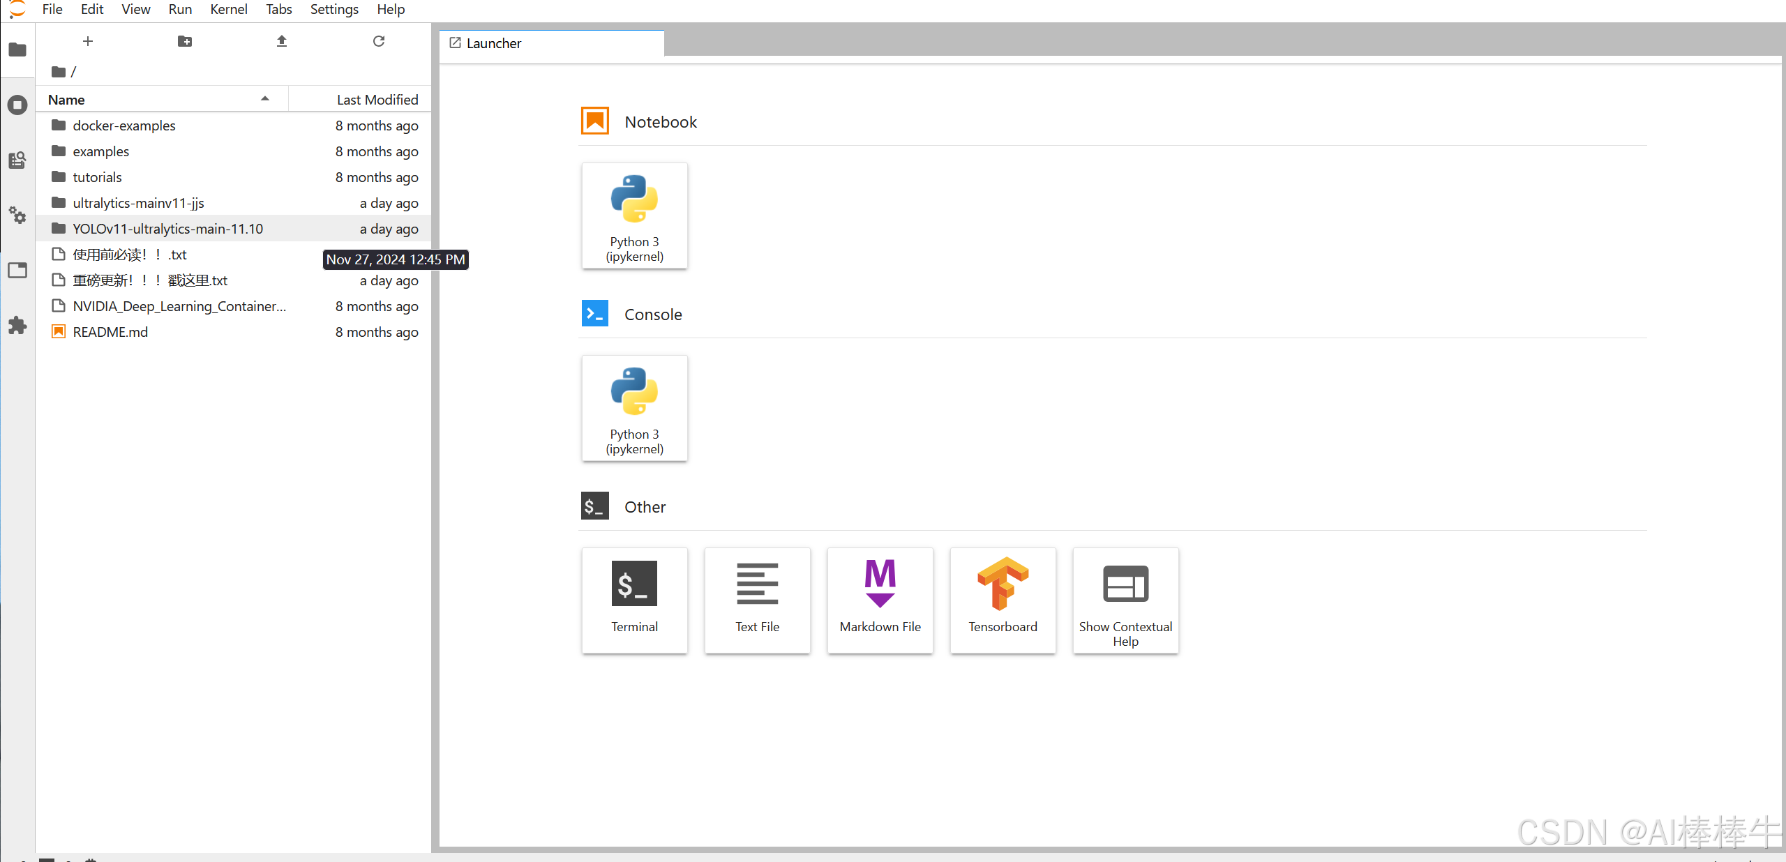Refresh the file list

pyautogui.click(x=379, y=41)
